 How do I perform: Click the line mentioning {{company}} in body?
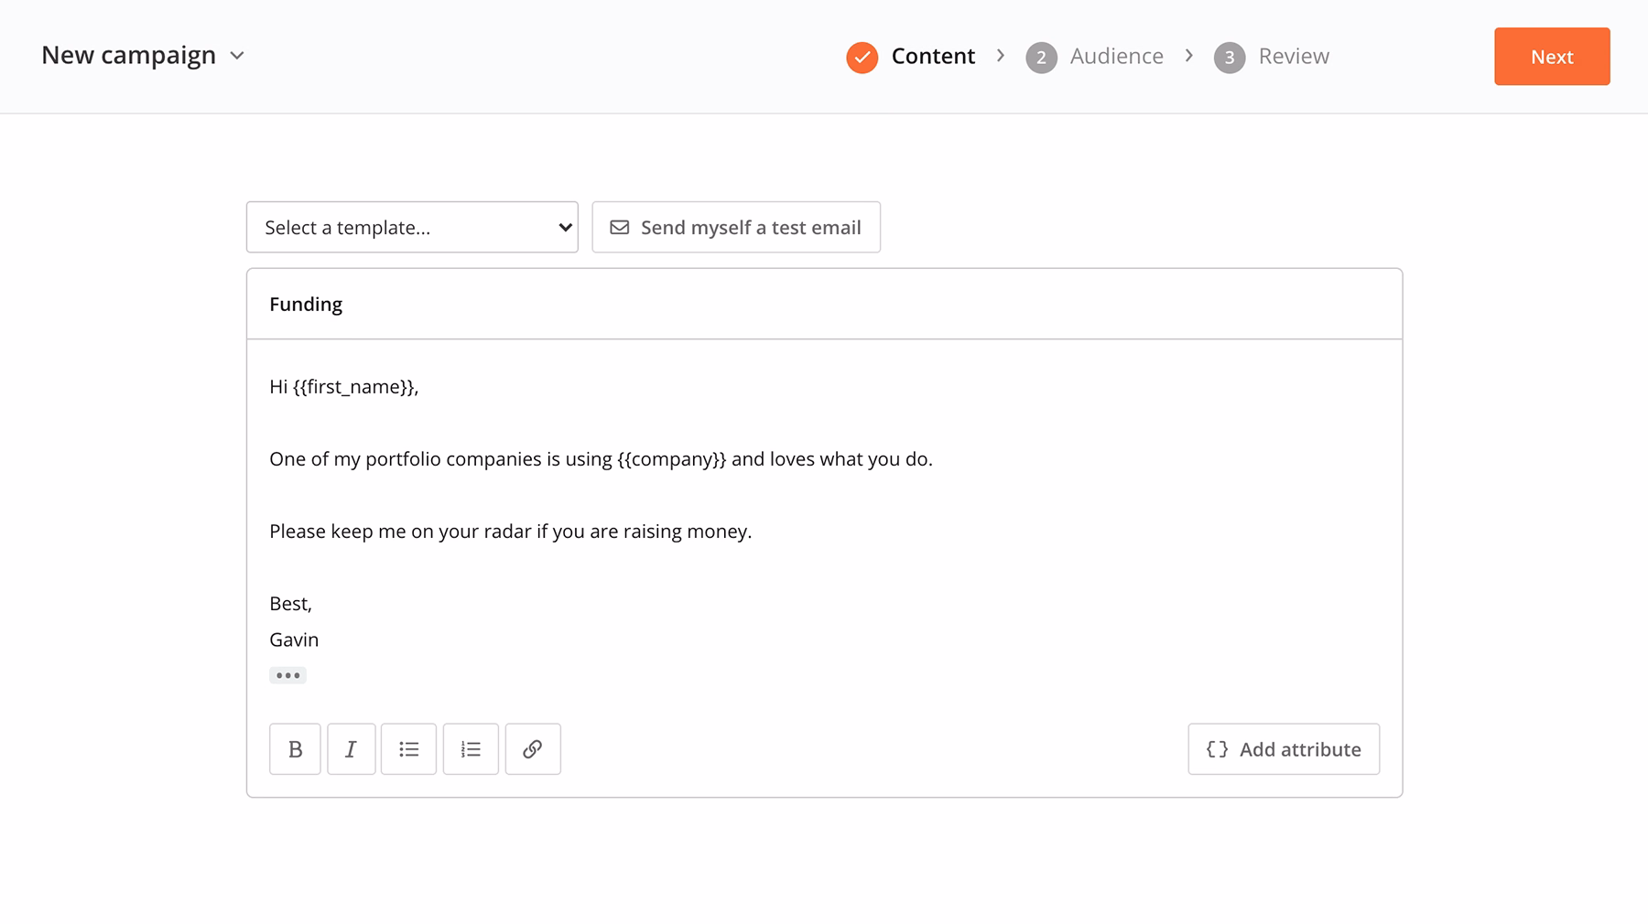pyautogui.click(x=601, y=459)
